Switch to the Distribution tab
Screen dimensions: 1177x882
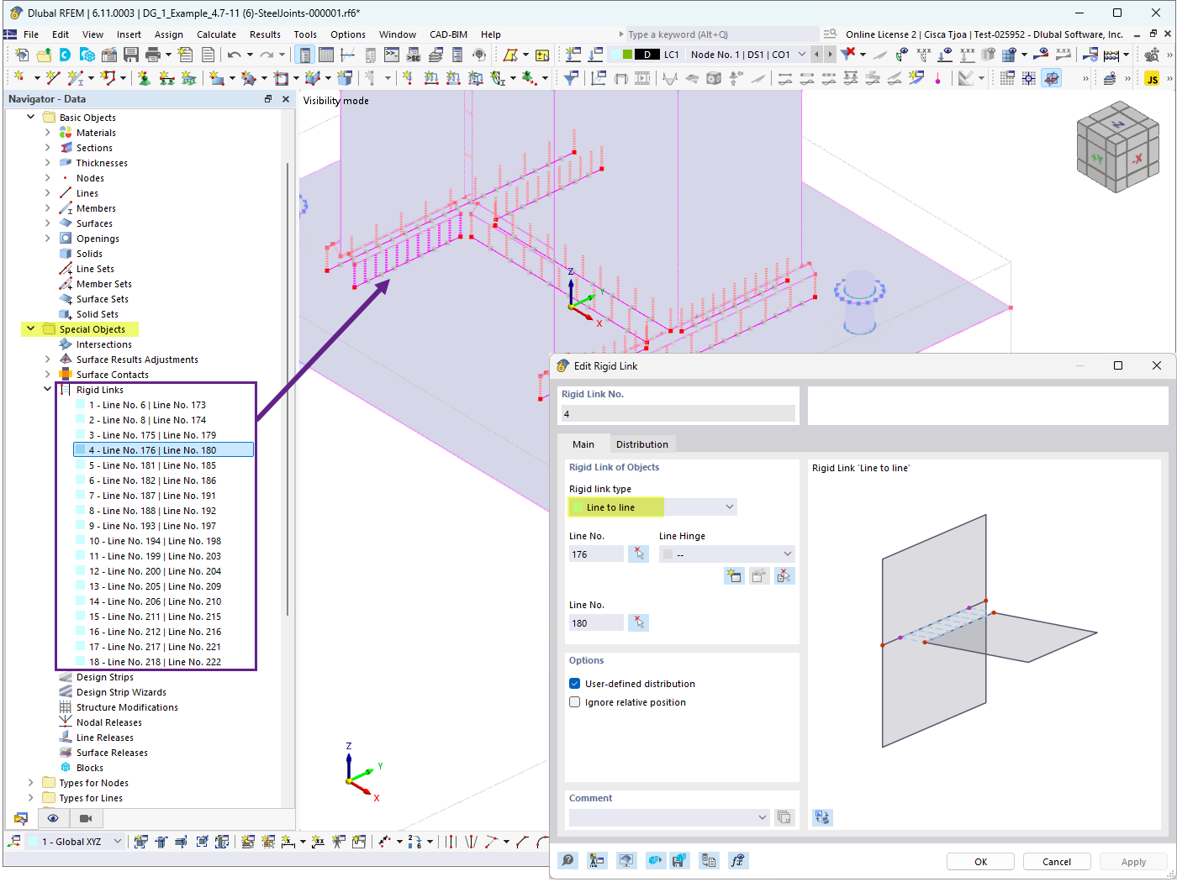(x=642, y=444)
